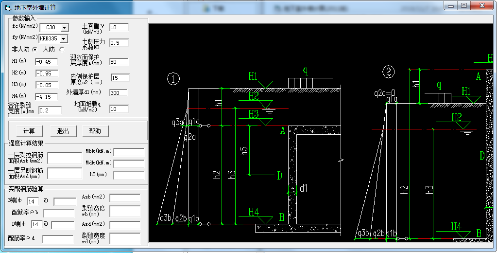The image size is (497, 253).
Task: Click the 容许裂缝宽度[w] input field
Action: pos(50,110)
